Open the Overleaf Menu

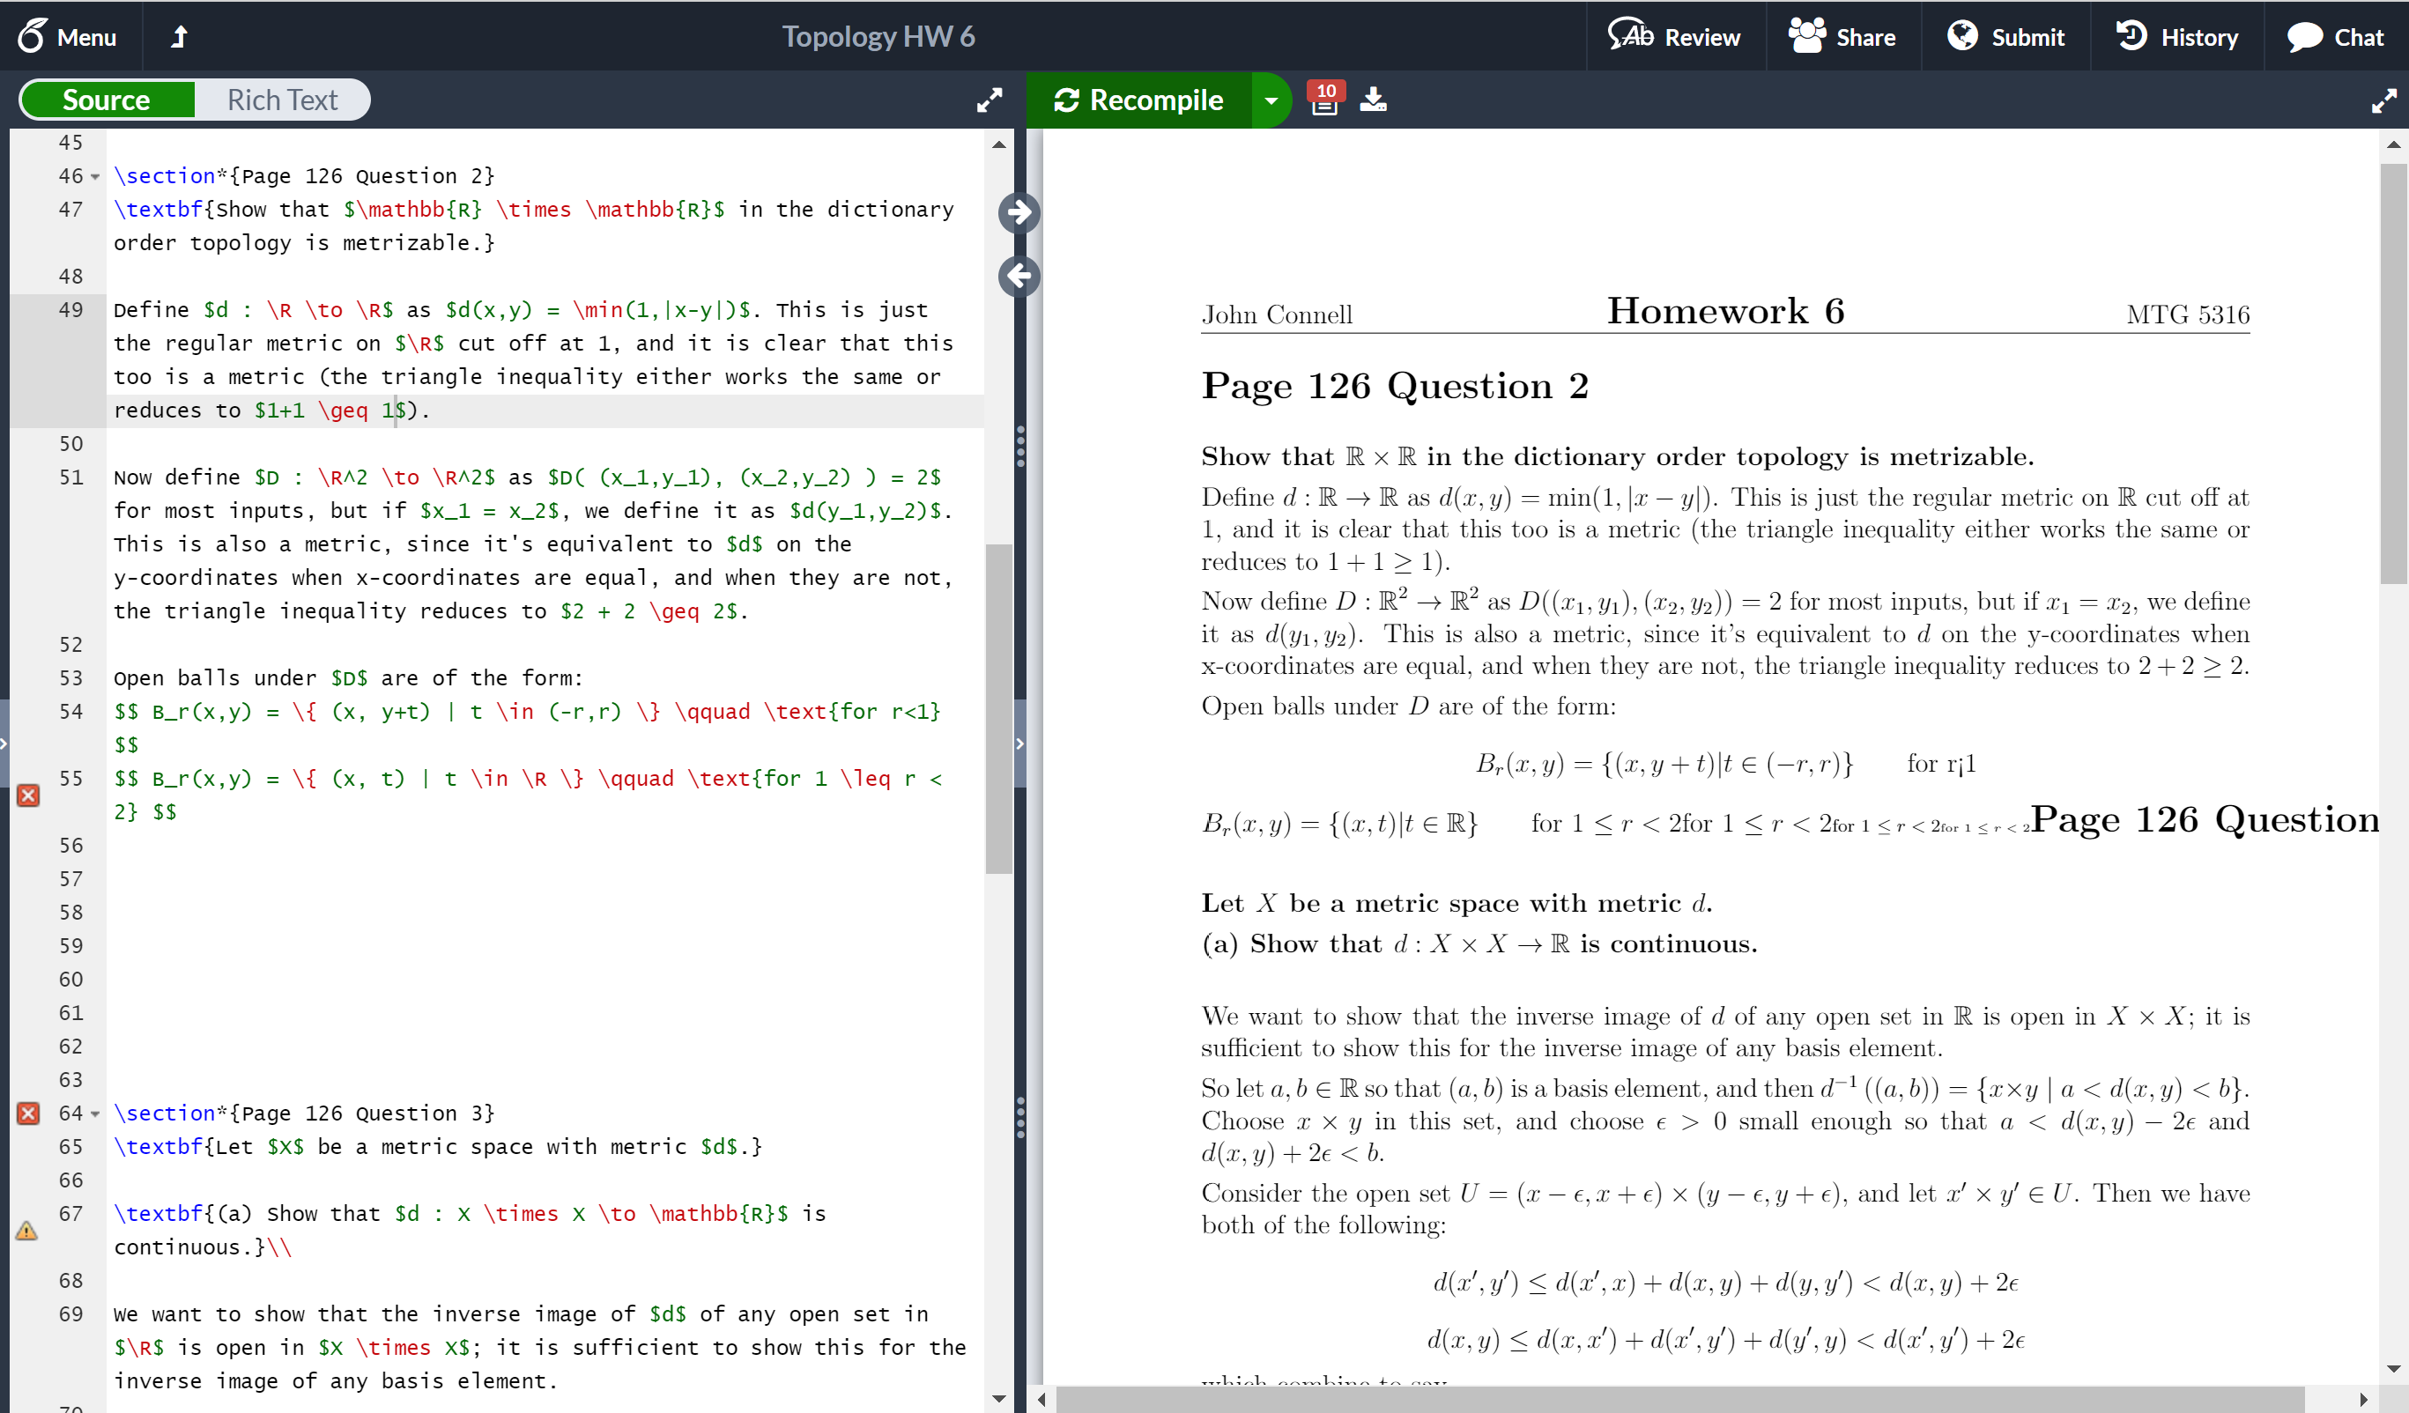coord(69,36)
